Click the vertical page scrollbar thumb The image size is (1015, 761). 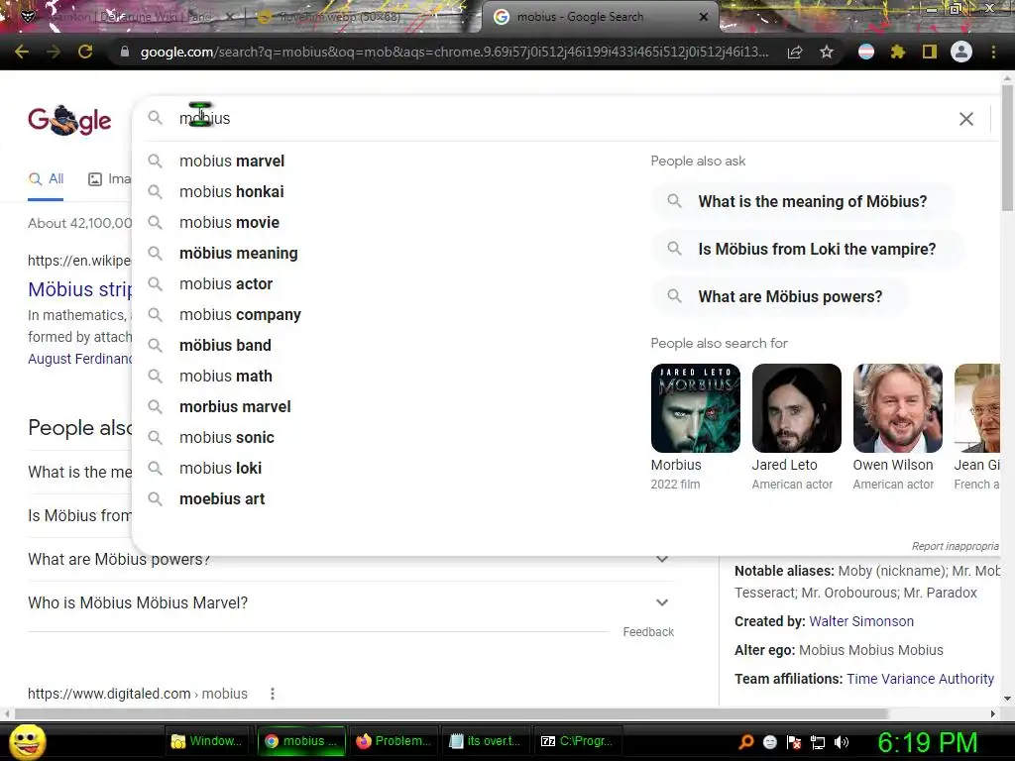point(1007,148)
